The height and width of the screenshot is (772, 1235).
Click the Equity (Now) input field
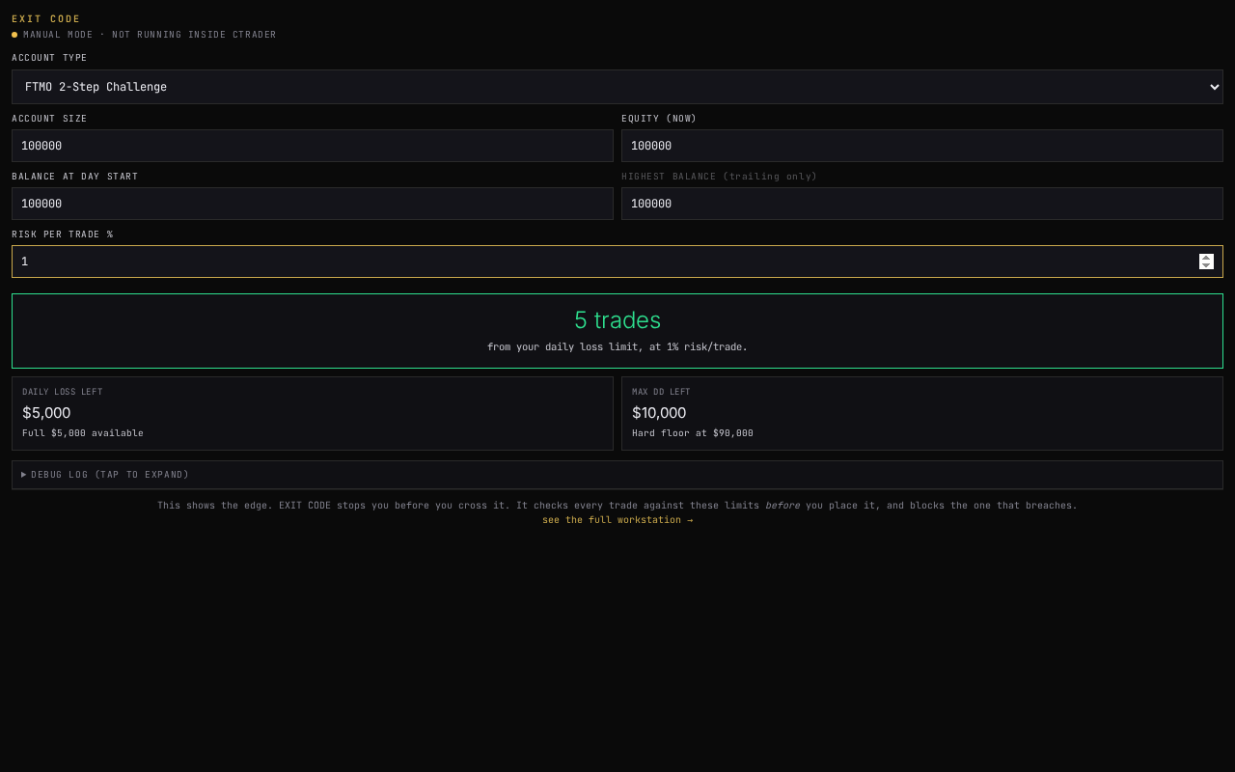point(922,146)
